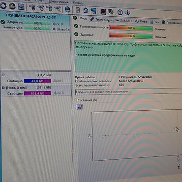The image size is (182, 182).
Task: Click 'Отлично' next to Производительность bar
Action: pos(160,30)
